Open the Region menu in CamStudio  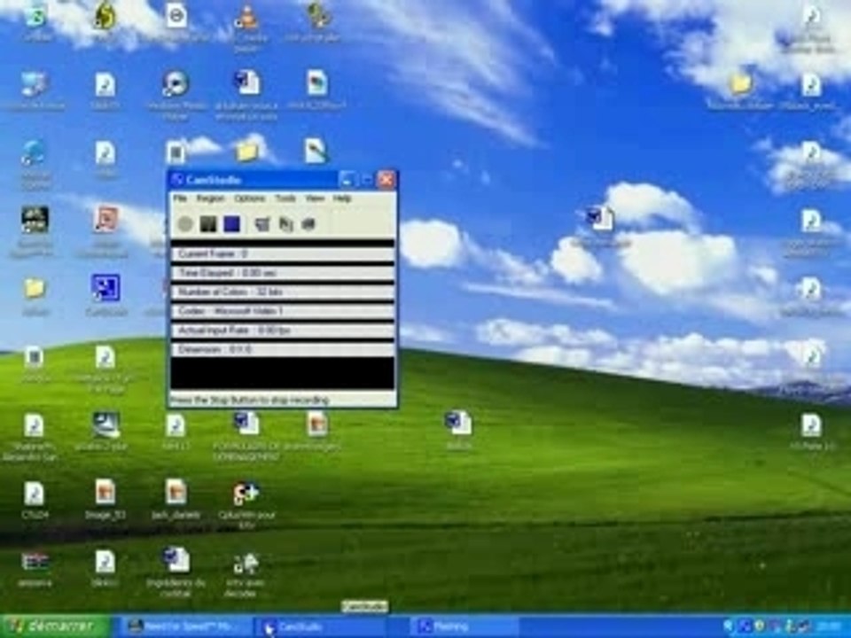[210, 198]
